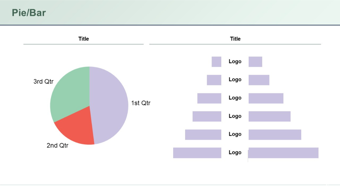Image resolution: width=340 pixels, height=191 pixels.
Task: Click the third Logo label from top
Action: [x=235, y=98]
